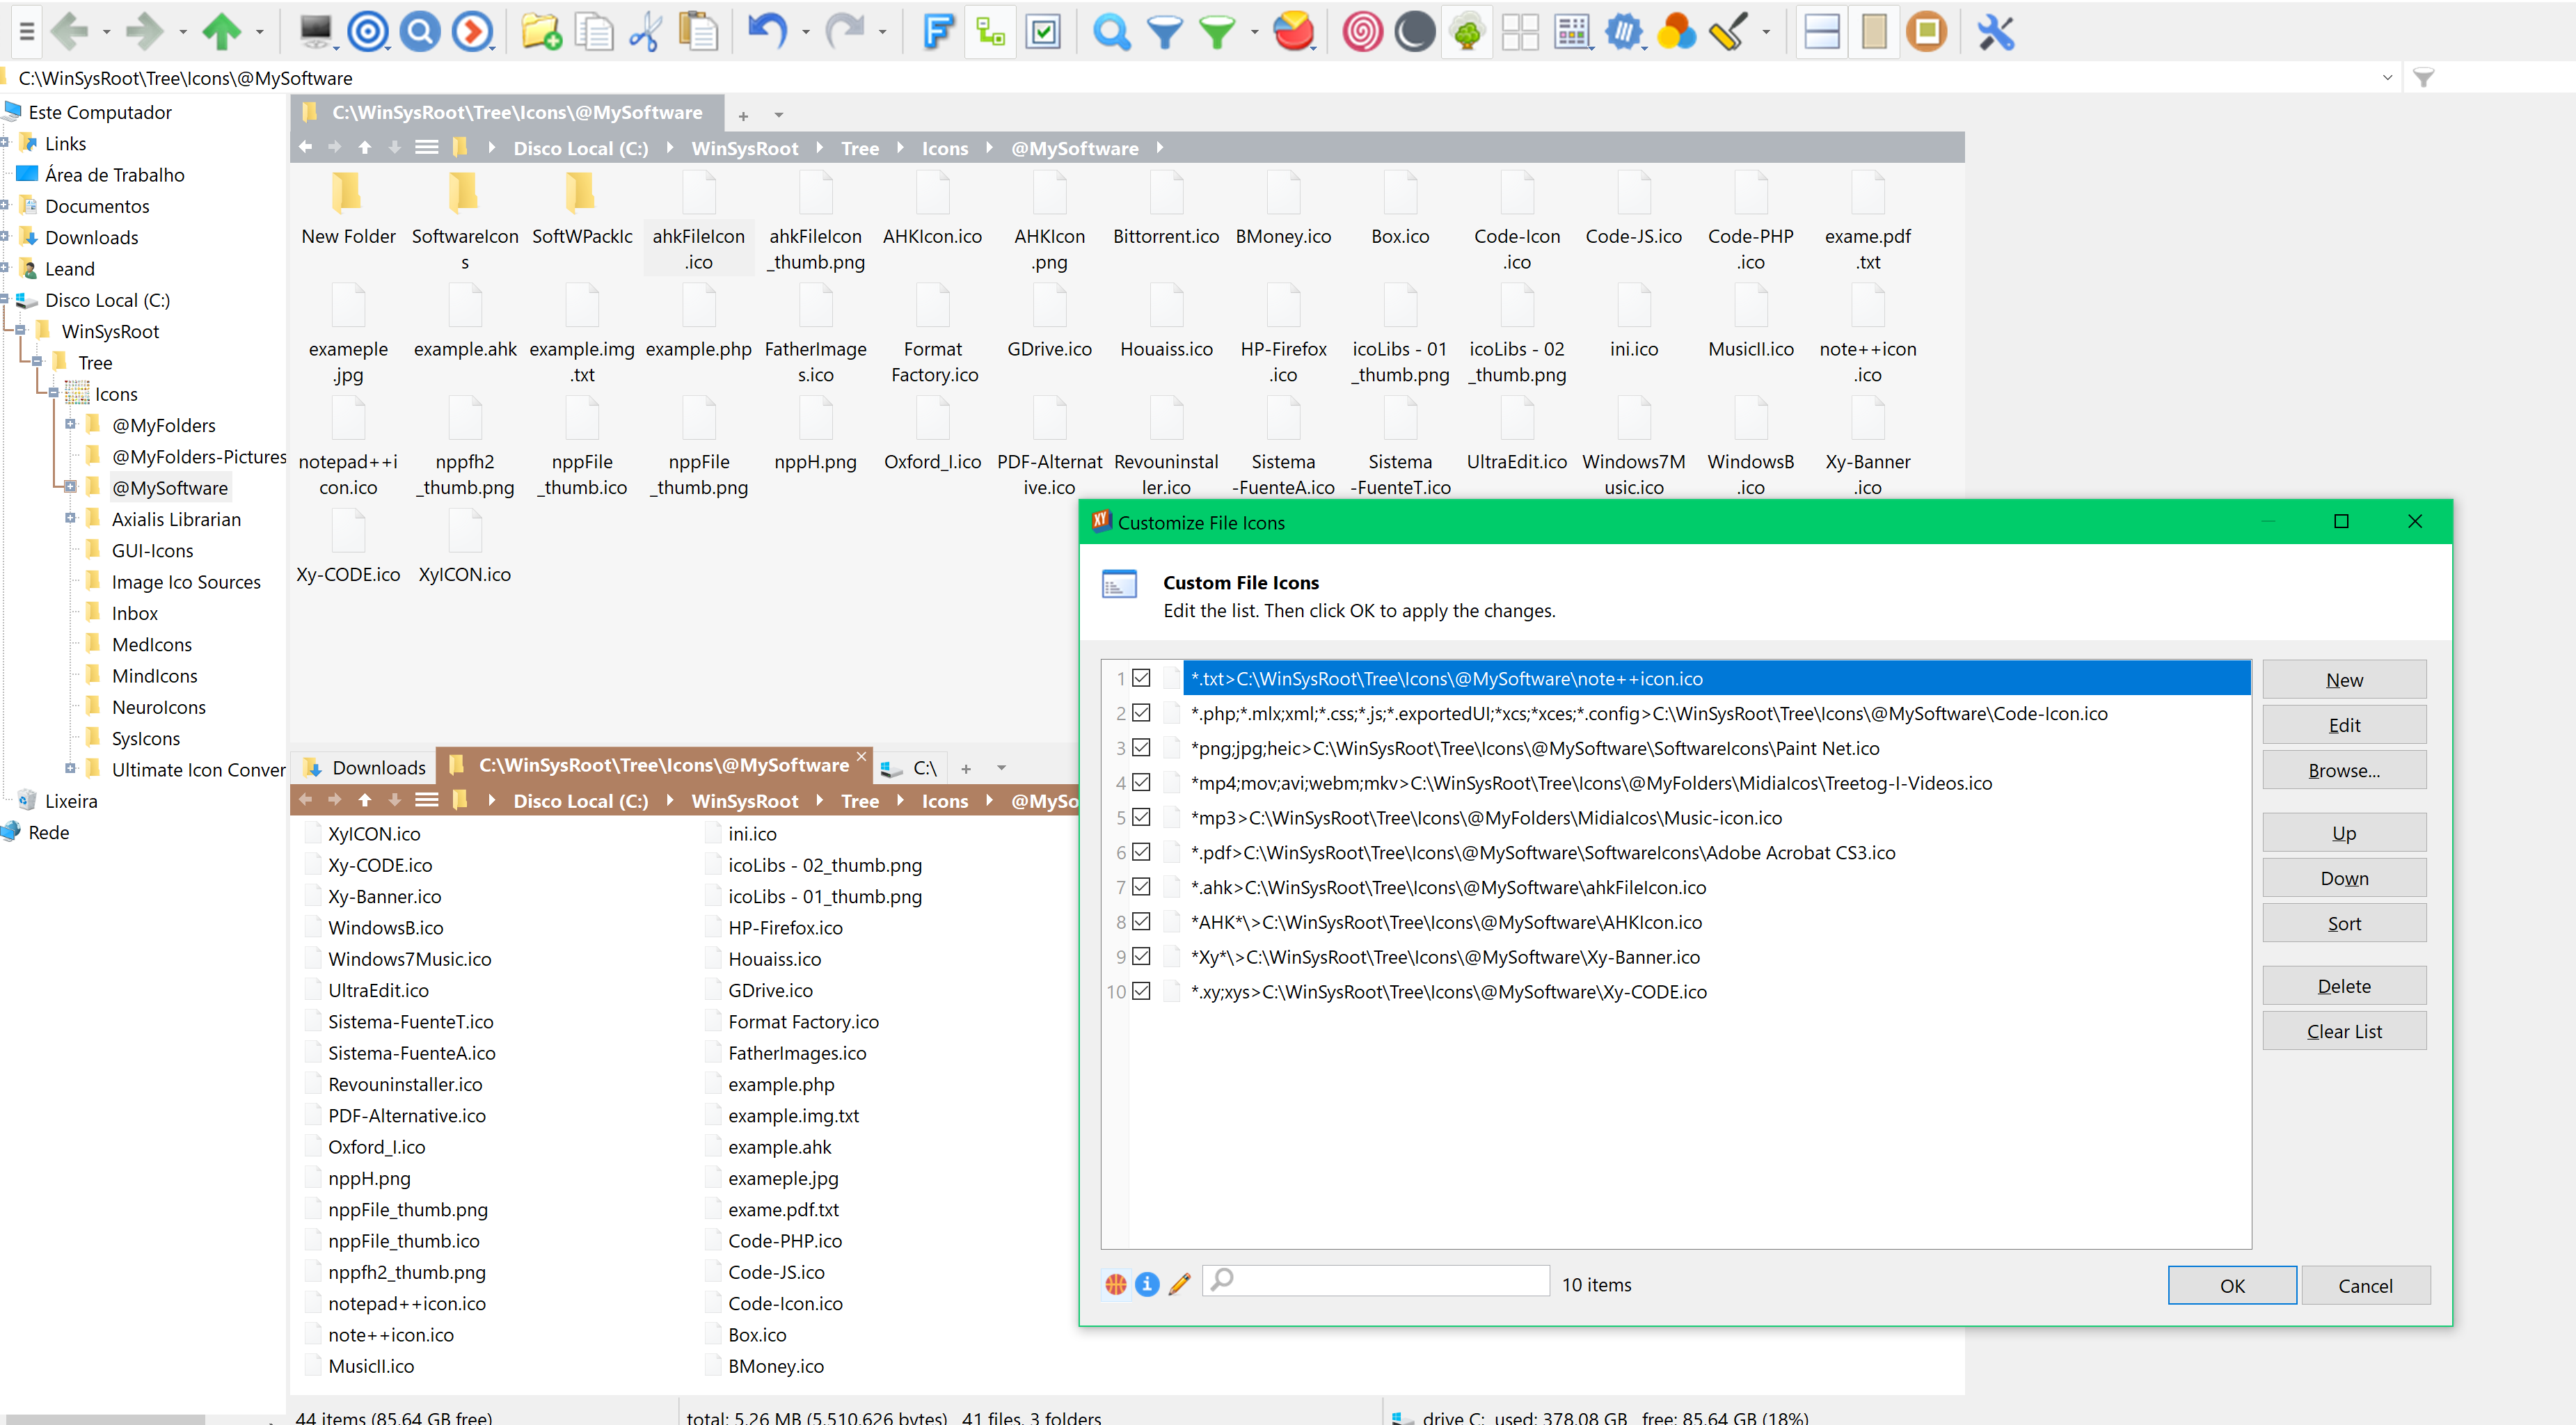Click the pencil icon in dialog footer
This screenshot has height=1425, width=2576.
1179,1284
